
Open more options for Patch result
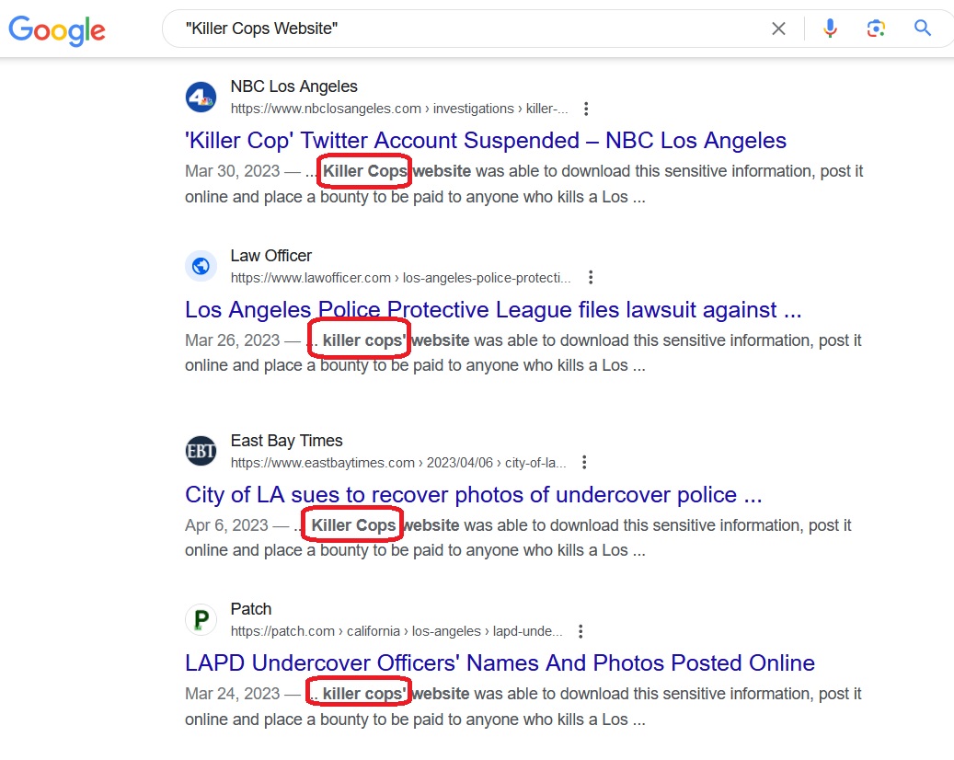[580, 631]
